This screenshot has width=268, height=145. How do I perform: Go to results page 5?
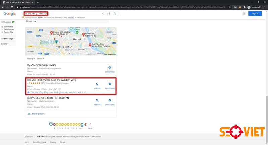[x=65, y=128]
